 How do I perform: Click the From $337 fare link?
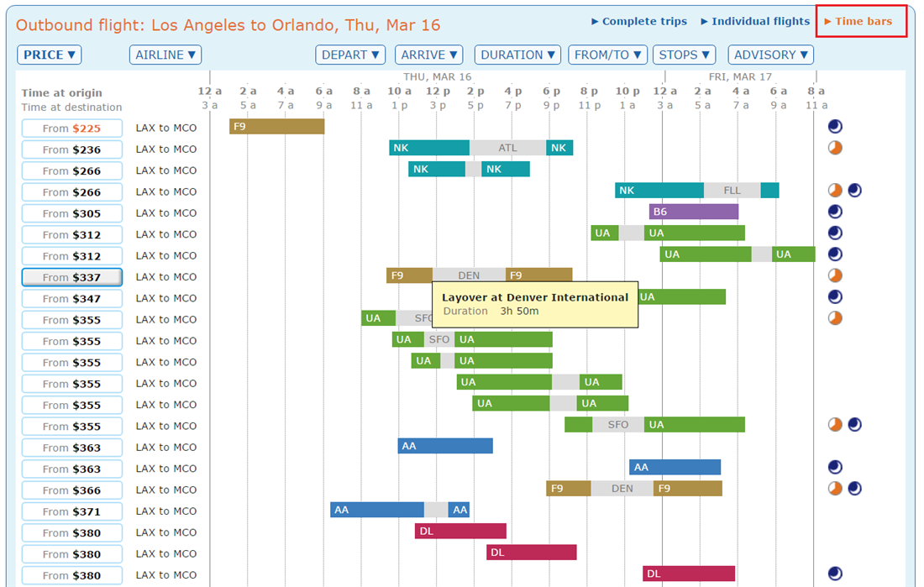coord(71,276)
